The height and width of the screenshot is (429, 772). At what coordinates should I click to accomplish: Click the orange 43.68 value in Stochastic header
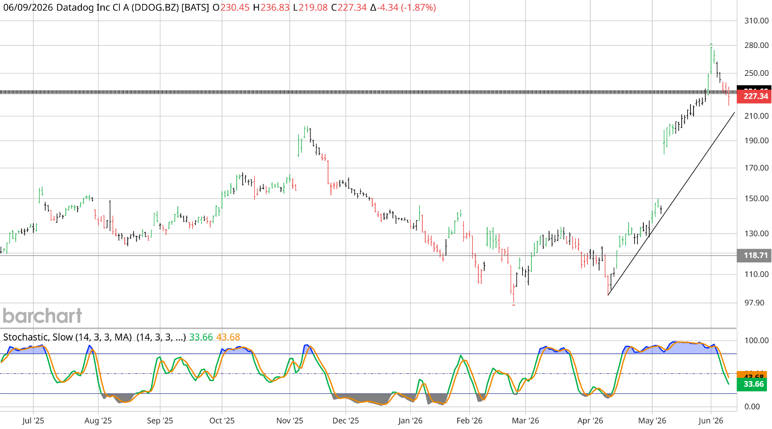pos(227,337)
